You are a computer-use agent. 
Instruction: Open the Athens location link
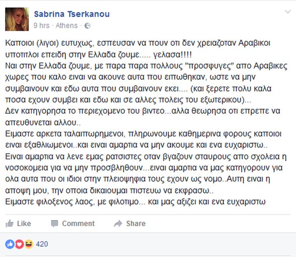[66, 26]
